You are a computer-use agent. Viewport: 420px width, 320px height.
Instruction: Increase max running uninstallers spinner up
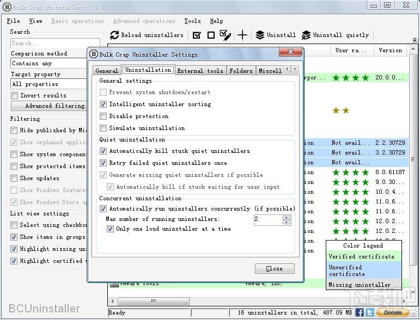[x=287, y=218]
